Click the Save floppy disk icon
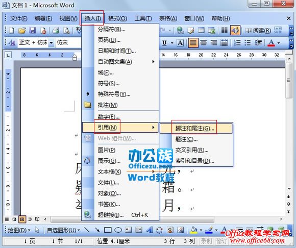This screenshot has height=248, width=296. [x=33, y=30]
